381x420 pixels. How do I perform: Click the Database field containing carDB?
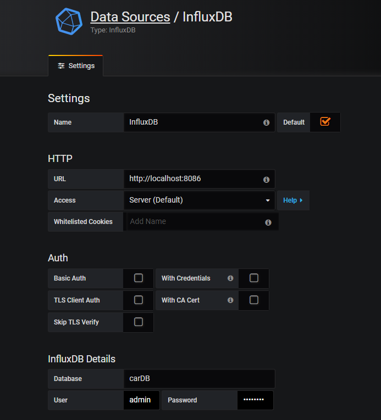[199, 378]
